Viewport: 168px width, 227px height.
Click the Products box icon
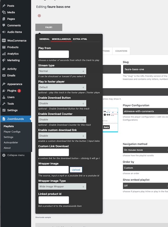coord(4,47)
